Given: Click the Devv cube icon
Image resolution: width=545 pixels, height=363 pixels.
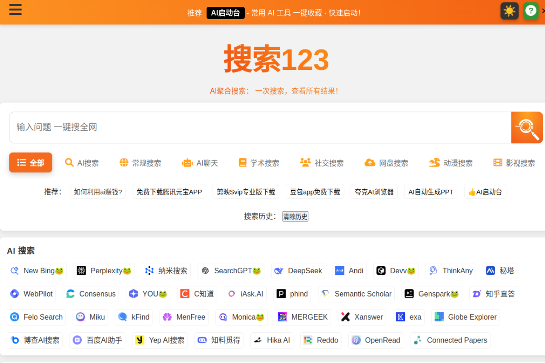Looking at the screenshot, I should (x=381, y=271).
